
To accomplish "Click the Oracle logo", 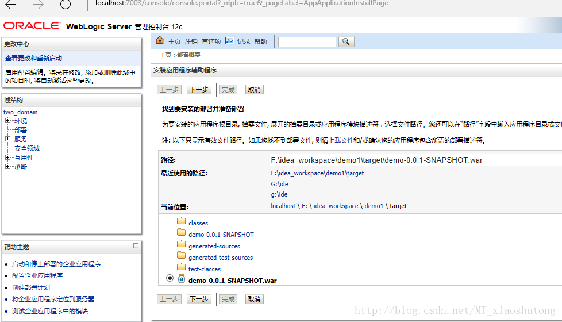I will (32, 26).
